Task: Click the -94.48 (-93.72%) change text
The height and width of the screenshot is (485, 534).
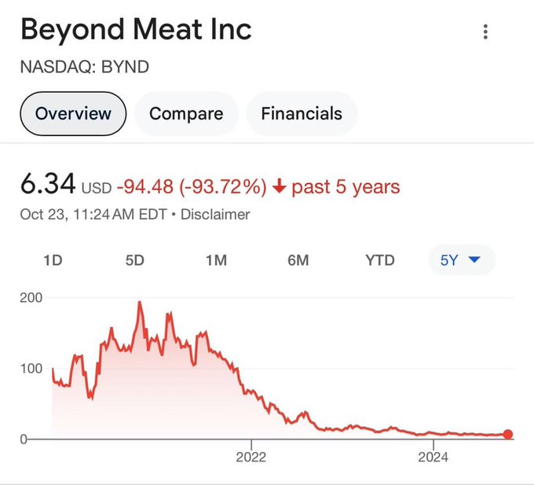Action: 192,187
